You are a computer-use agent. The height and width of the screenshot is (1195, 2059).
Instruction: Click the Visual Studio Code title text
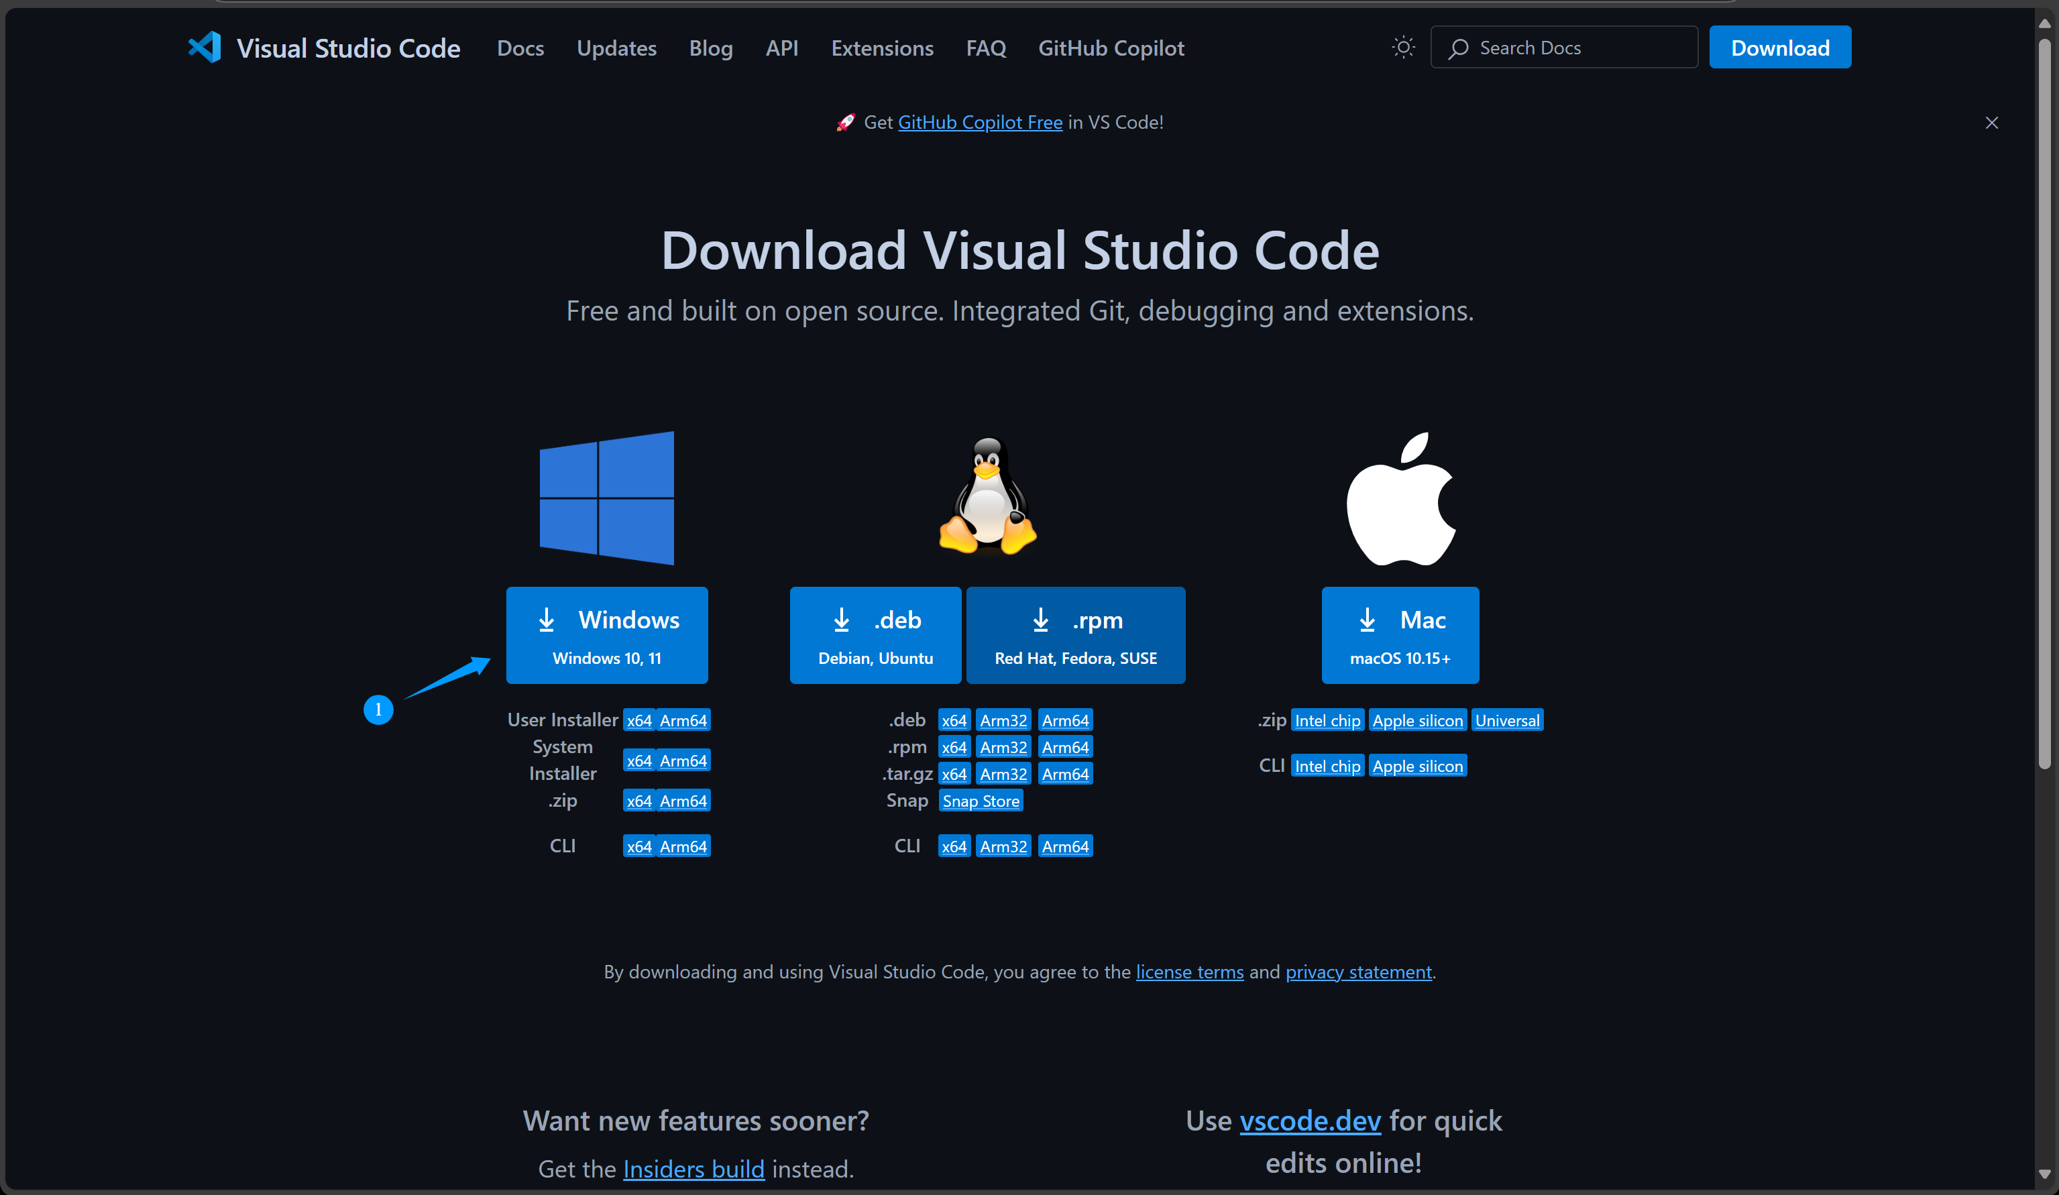[348, 48]
